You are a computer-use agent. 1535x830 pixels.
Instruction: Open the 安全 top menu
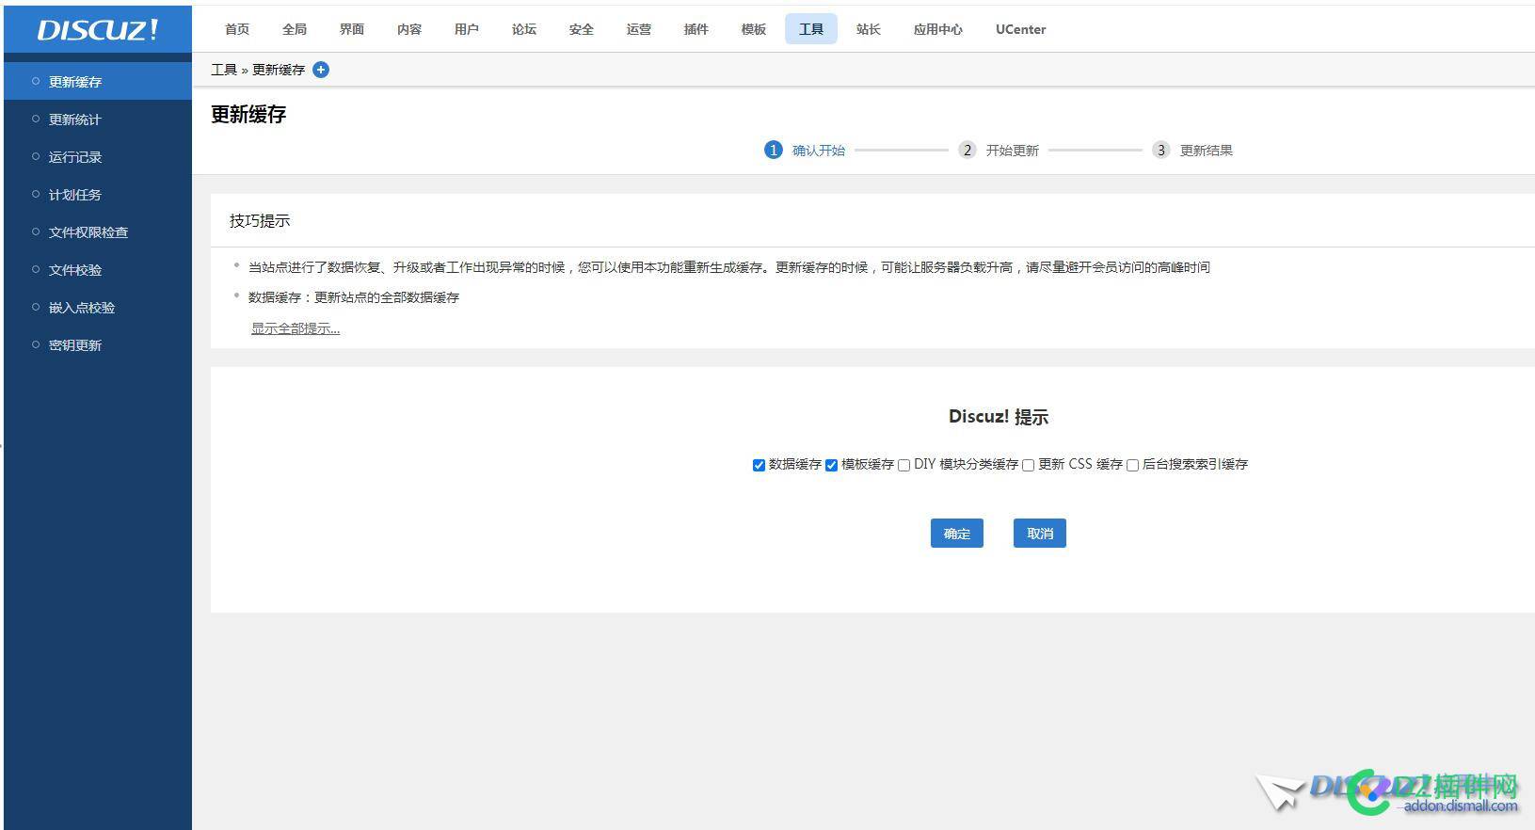(582, 29)
